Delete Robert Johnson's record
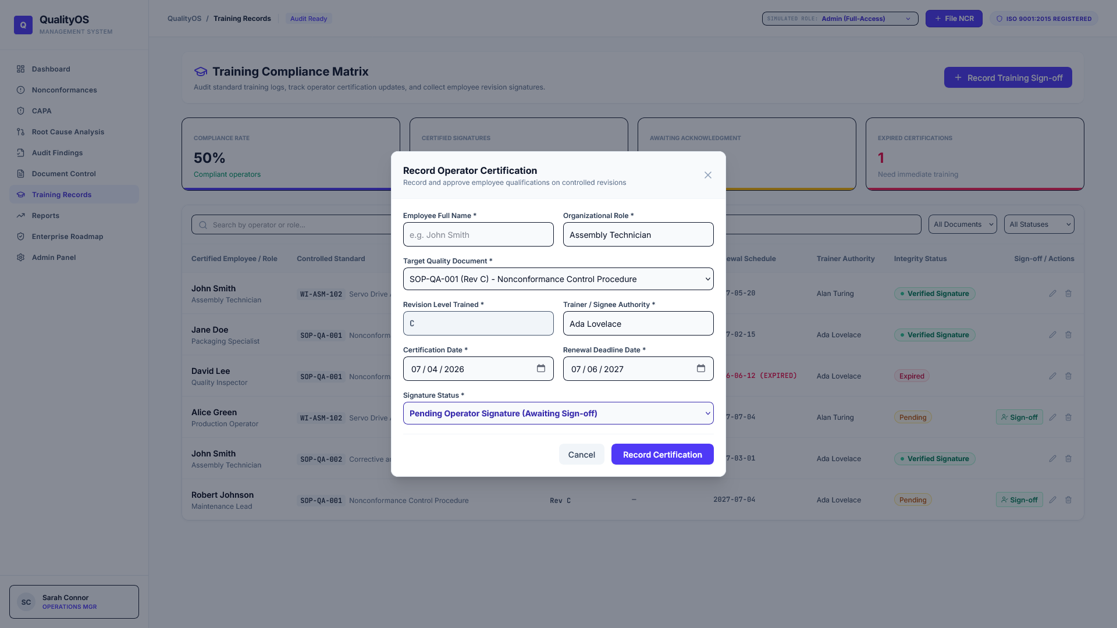 point(1068,499)
